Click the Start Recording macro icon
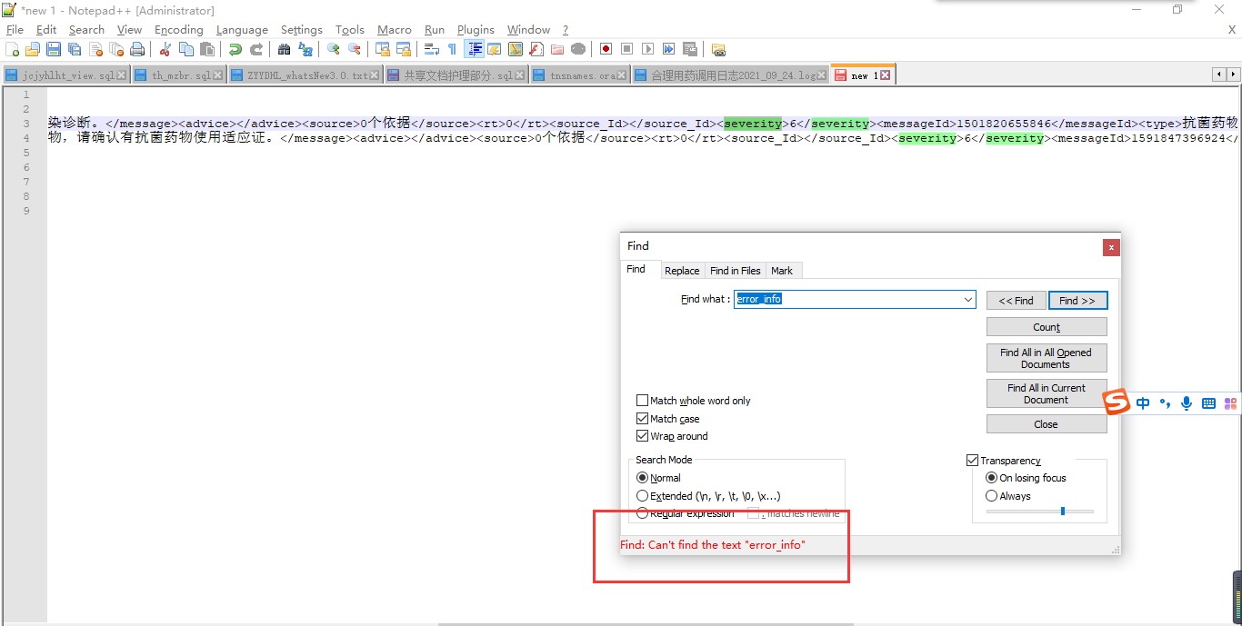 click(606, 49)
